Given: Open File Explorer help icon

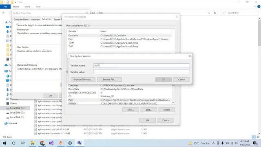Looking at the screenshot, I should coord(259,7).
